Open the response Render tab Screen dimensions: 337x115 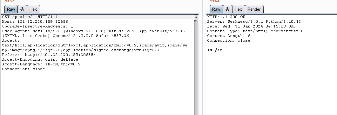[x=254, y=9]
